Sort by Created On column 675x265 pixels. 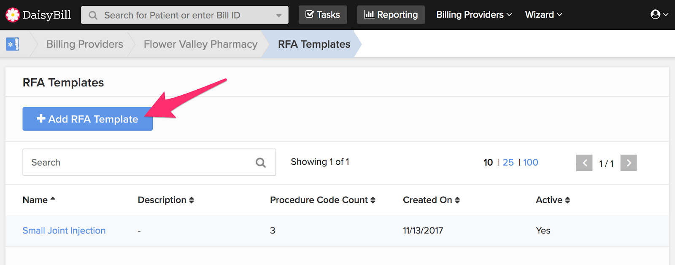(x=431, y=200)
